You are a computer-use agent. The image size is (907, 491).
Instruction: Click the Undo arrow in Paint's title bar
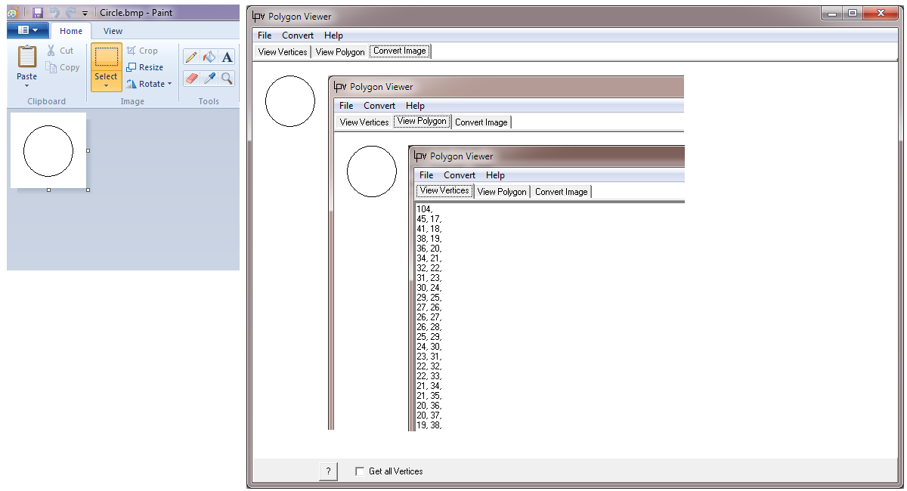tap(54, 13)
